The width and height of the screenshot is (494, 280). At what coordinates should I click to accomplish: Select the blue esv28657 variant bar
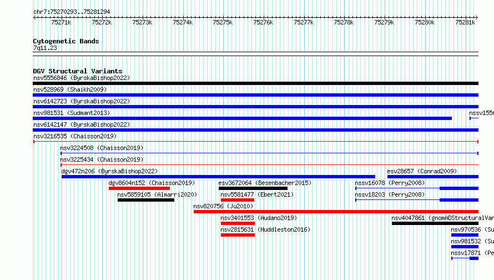click(433, 177)
